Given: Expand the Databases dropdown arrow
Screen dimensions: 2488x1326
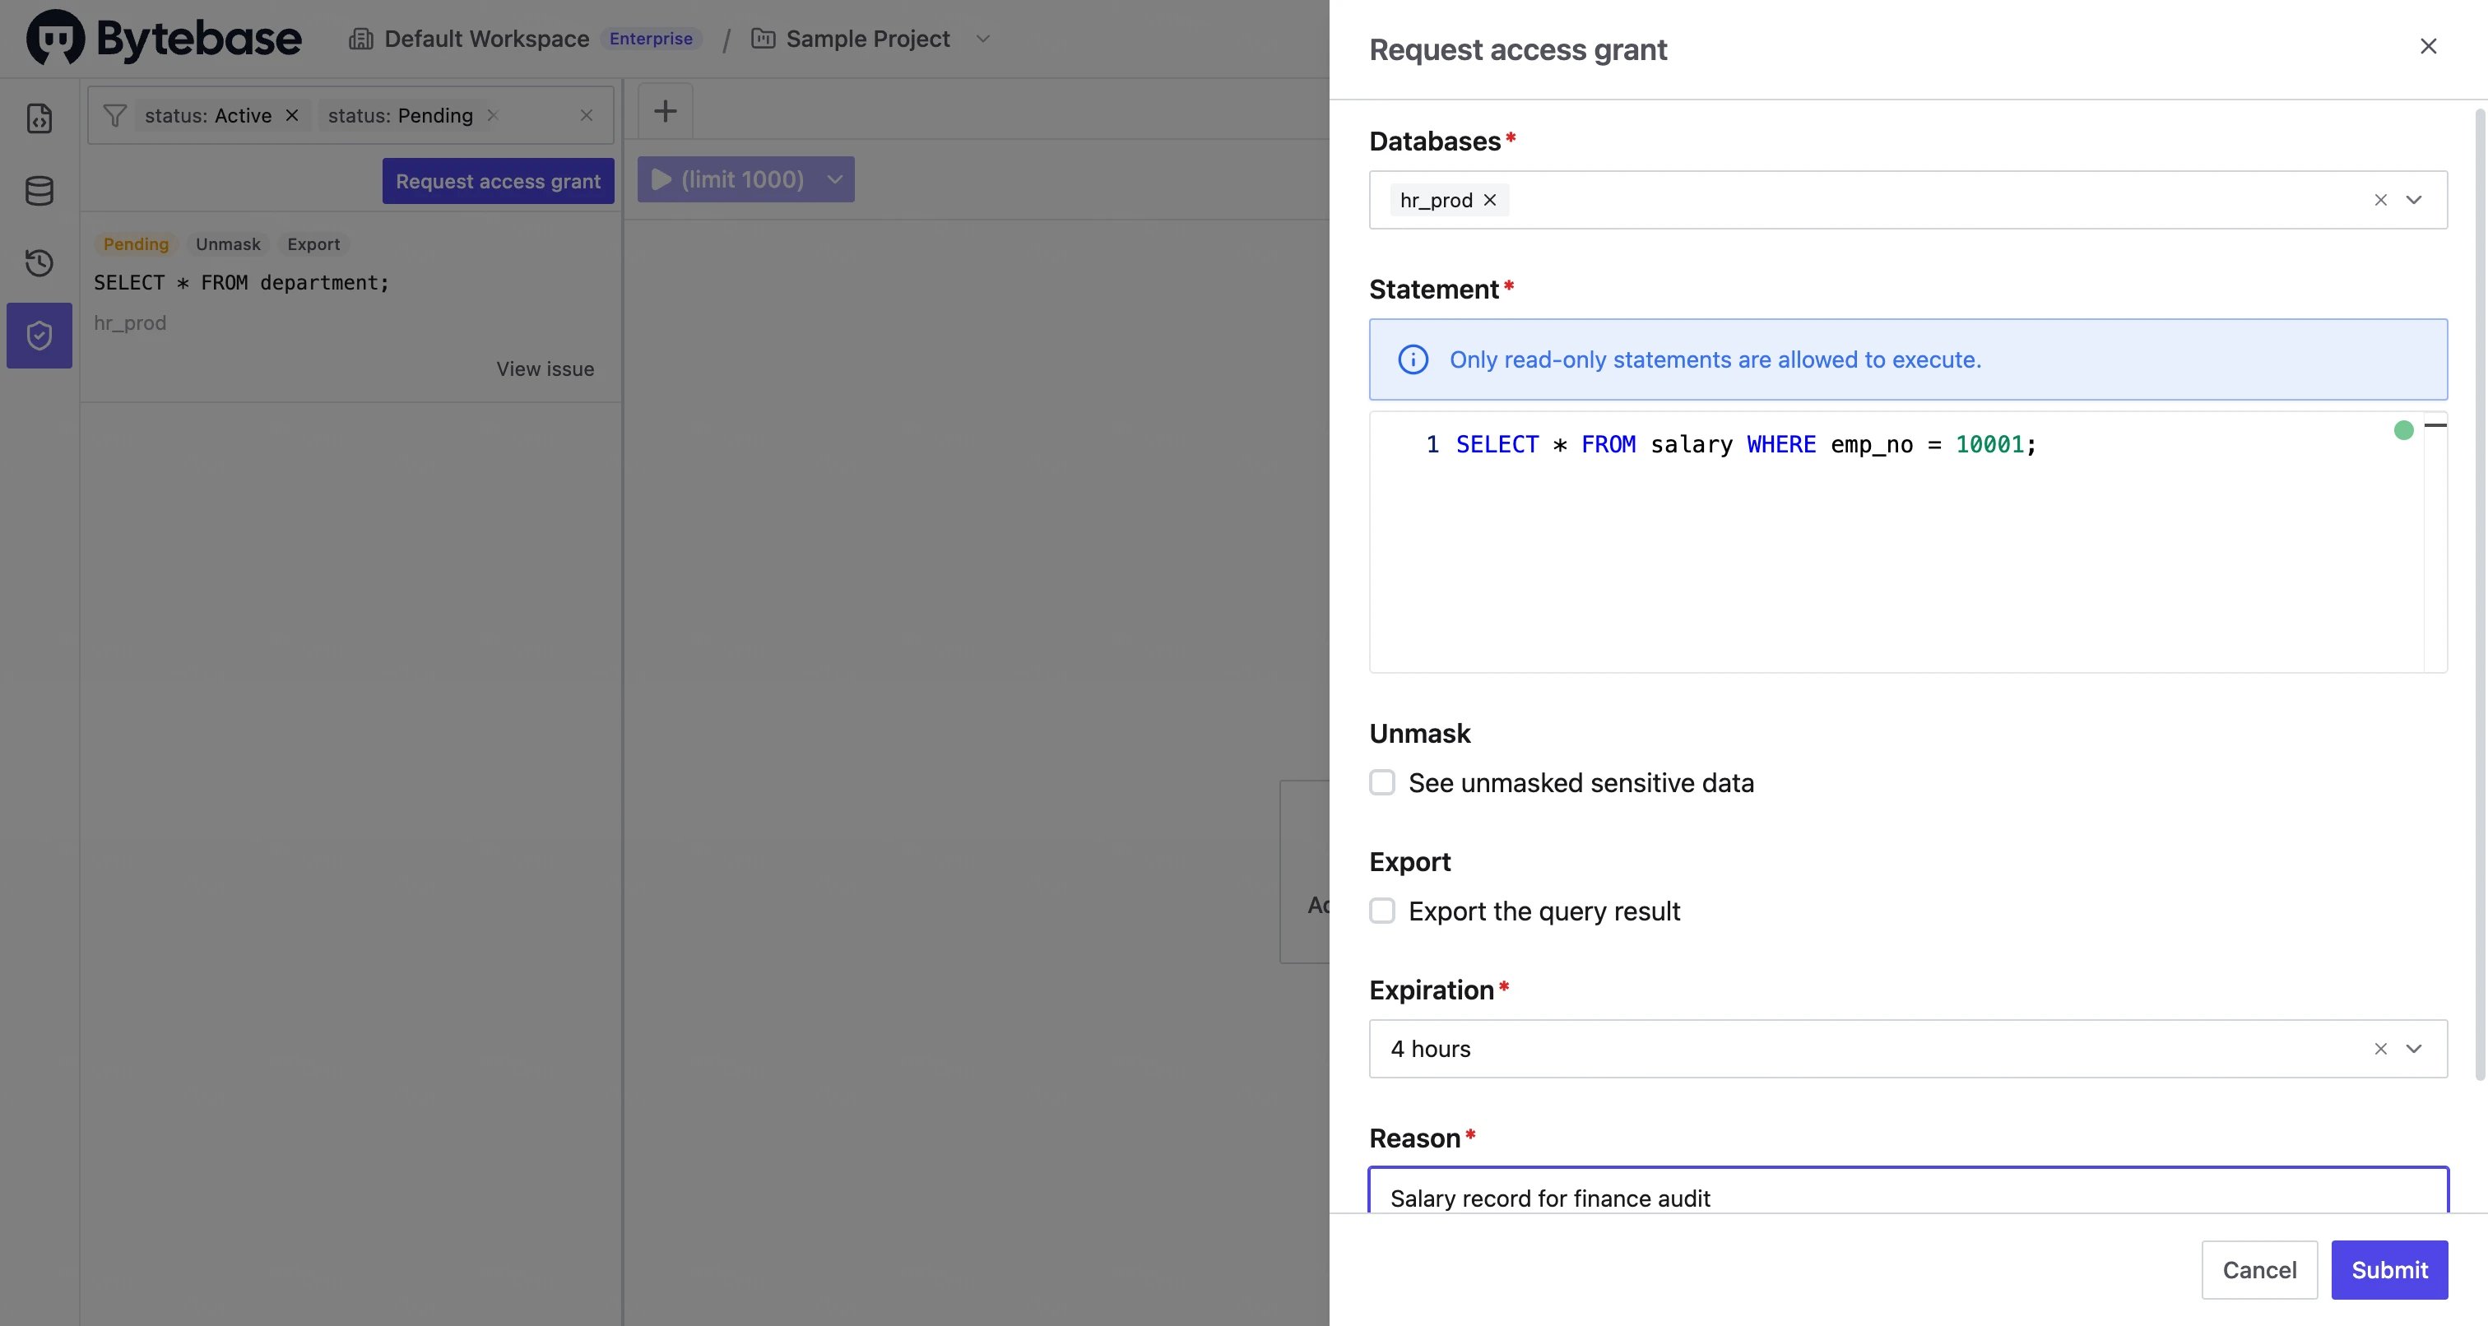Looking at the screenshot, I should (2415, 200).
